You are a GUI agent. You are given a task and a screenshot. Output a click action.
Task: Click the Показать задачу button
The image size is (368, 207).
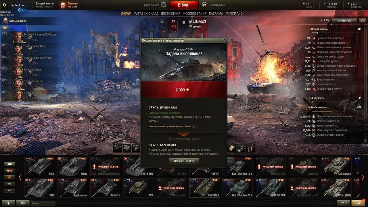tap(184, 161)
